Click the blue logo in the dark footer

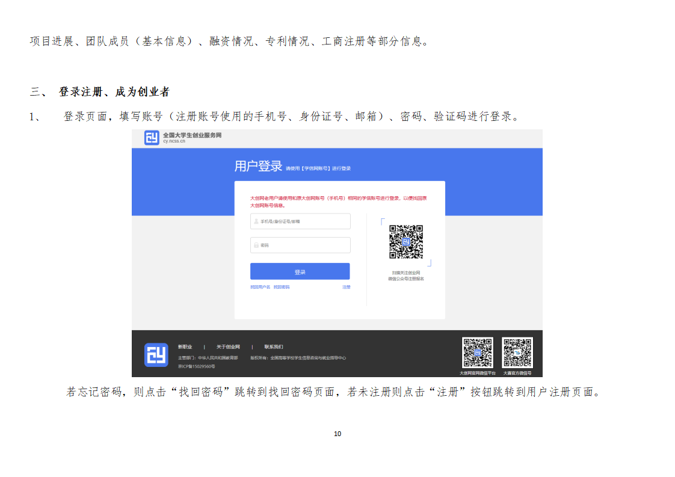(x=156, y=355)
